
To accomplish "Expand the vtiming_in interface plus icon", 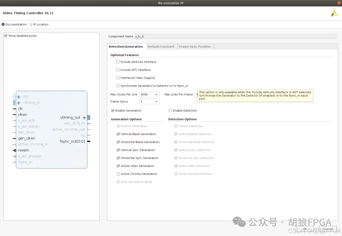I will click(19, 103).
